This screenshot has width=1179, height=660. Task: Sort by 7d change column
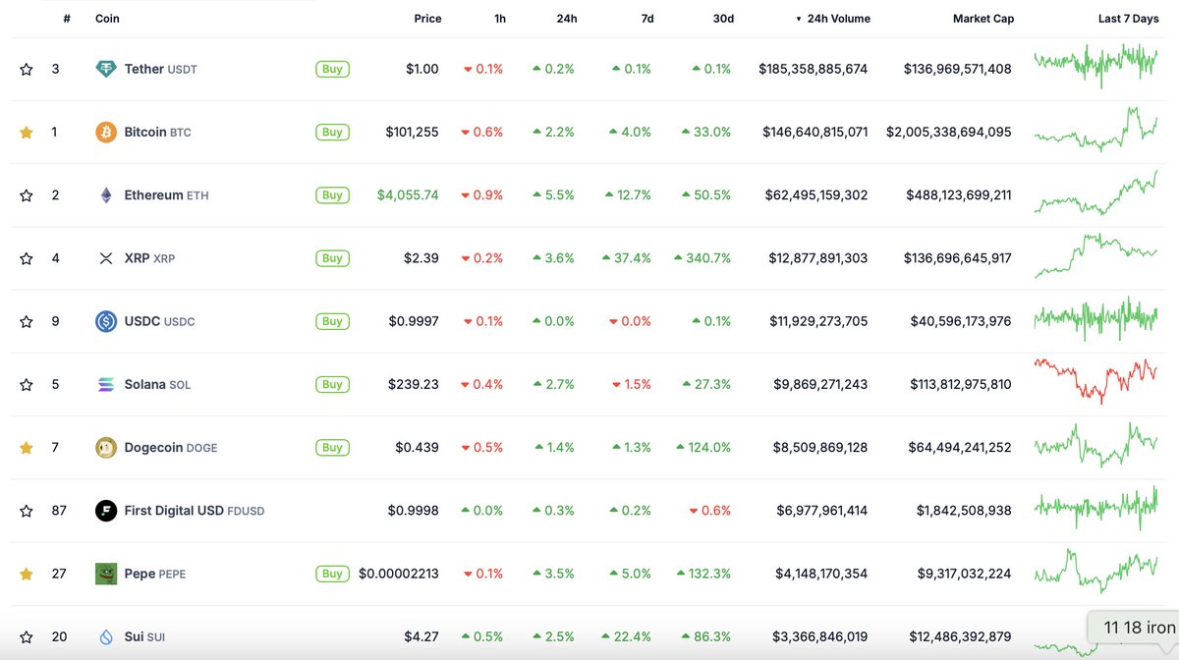tap(646, 19)
